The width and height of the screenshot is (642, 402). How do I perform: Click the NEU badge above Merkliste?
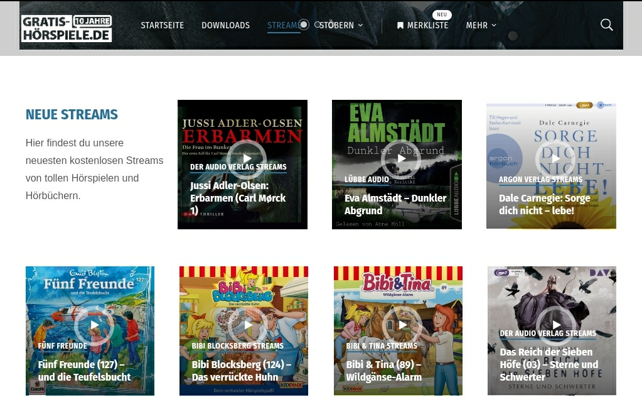[x=442, y=14]
